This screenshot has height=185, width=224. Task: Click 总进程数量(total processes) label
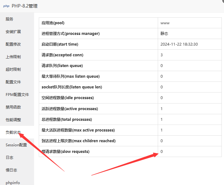[67, 120]
